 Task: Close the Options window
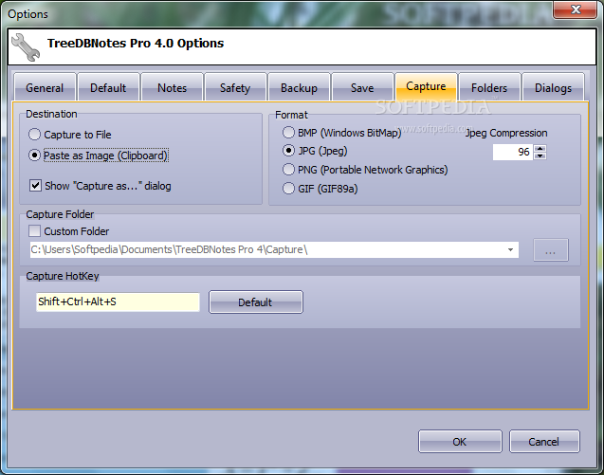576,9
